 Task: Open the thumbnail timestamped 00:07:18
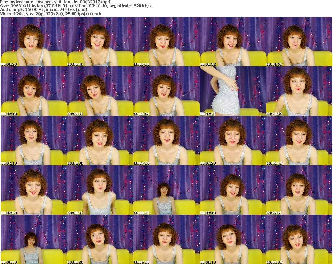click(x=233, y=190)
